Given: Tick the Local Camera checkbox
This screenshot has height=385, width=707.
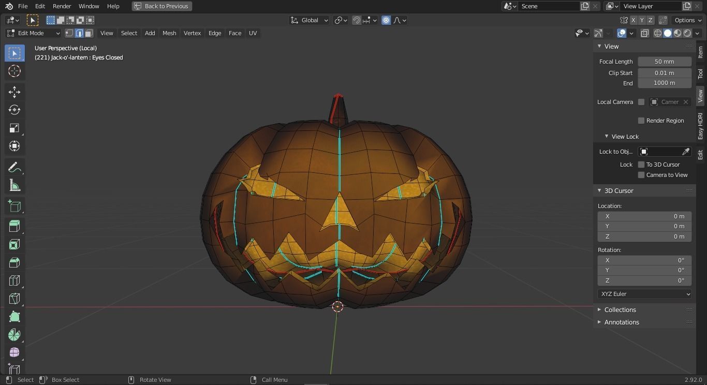Looking at the screenshot, I should tap(641, 102).
